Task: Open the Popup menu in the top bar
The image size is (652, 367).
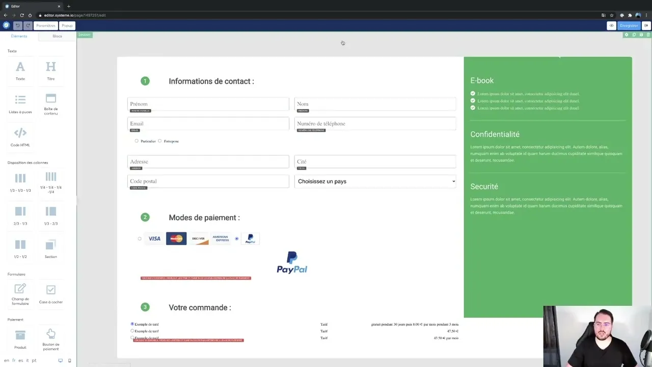Action: [x=67, y=25]
